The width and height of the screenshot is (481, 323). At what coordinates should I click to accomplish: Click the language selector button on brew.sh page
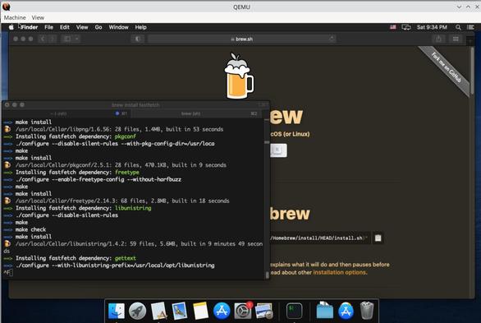278,150
